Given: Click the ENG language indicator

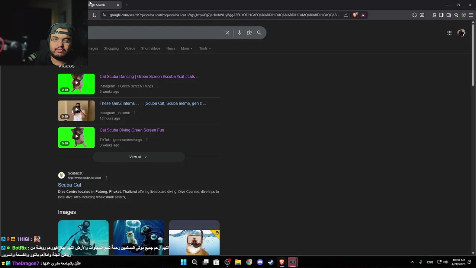Looking at the screenshot, I should [x=430, y=262].
